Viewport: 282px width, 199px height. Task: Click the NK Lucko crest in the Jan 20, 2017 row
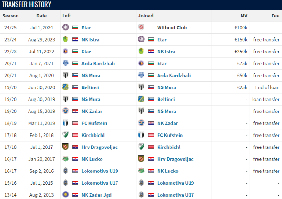pyautogui.click(x=65, y=159)
